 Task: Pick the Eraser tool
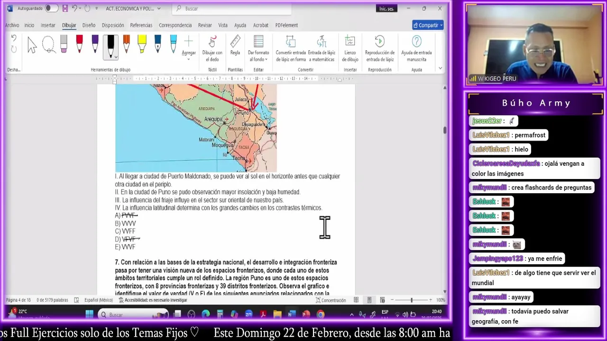coord(64,44)
